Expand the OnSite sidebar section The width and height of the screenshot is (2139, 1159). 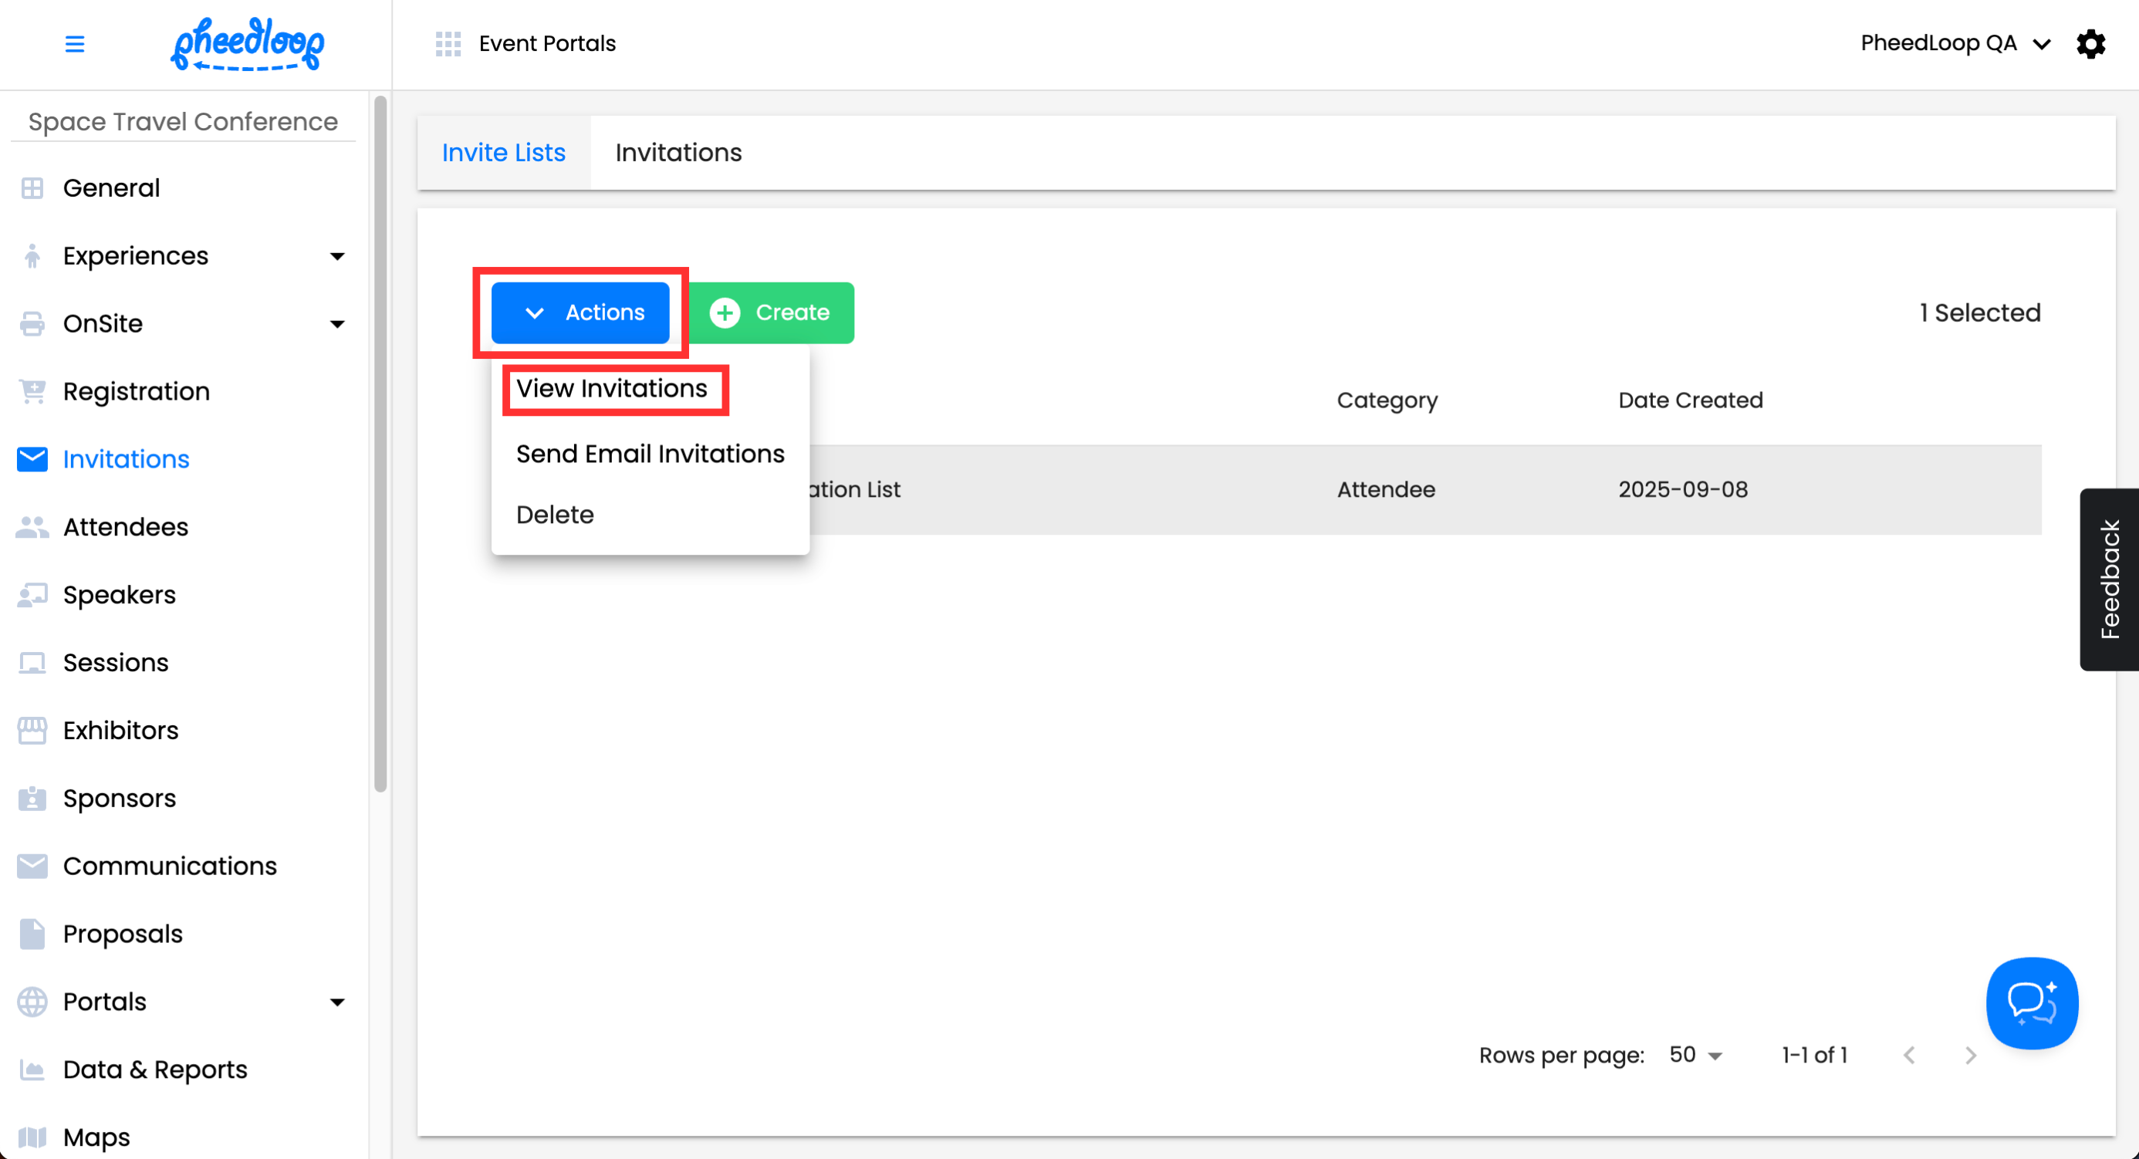[337, 324]
